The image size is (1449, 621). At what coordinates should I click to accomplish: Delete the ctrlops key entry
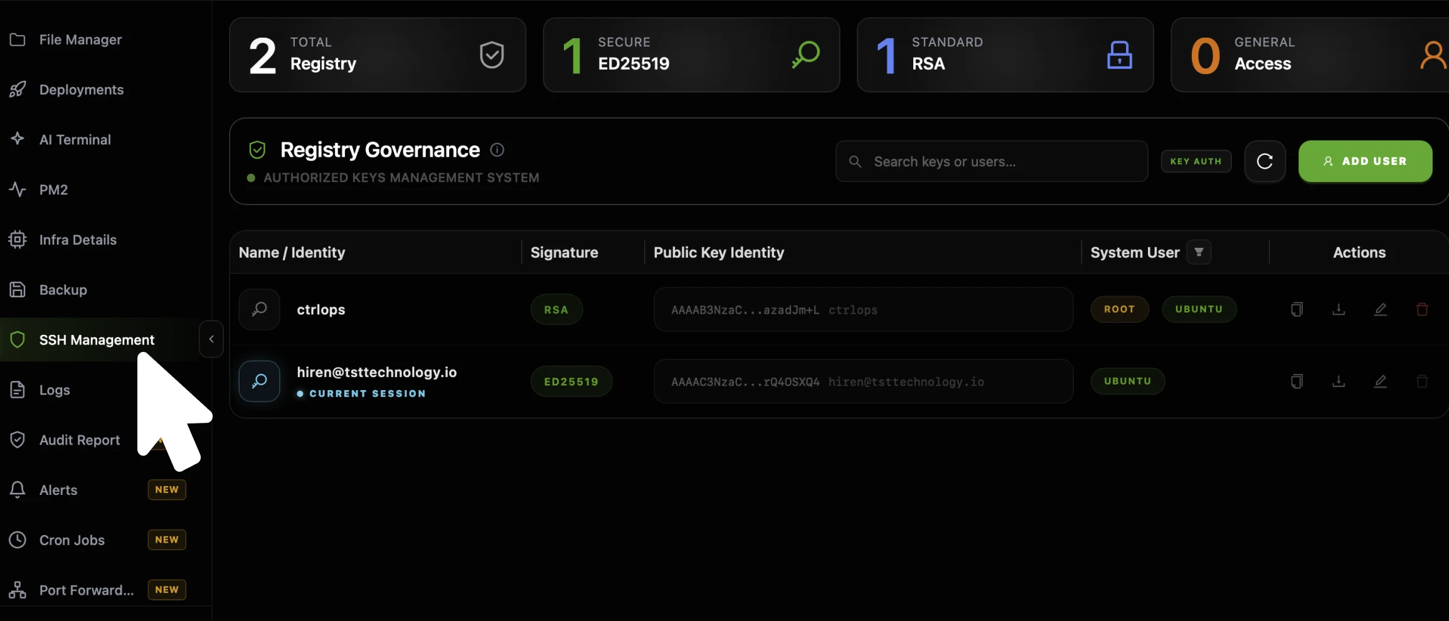(x=1422, y=309)
